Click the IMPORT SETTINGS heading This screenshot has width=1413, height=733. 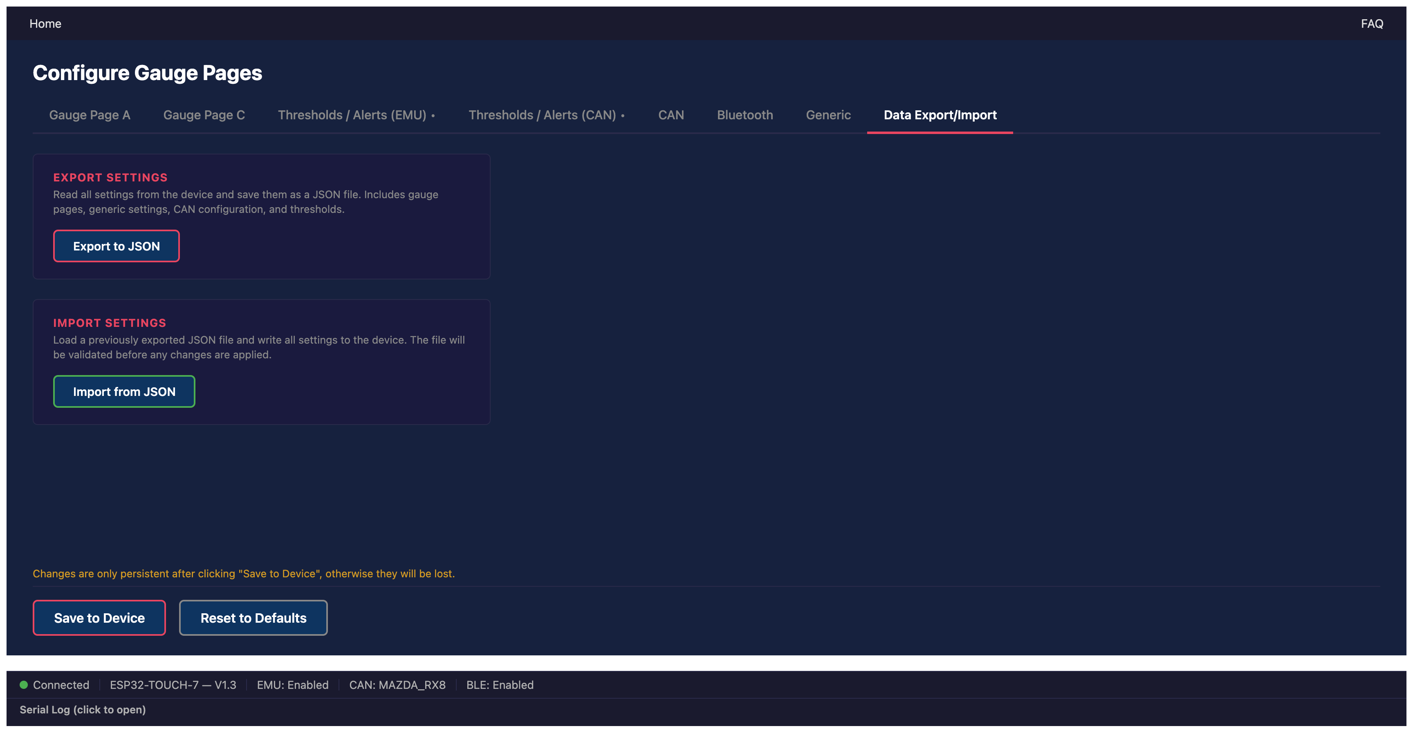(x=110, y=323)
